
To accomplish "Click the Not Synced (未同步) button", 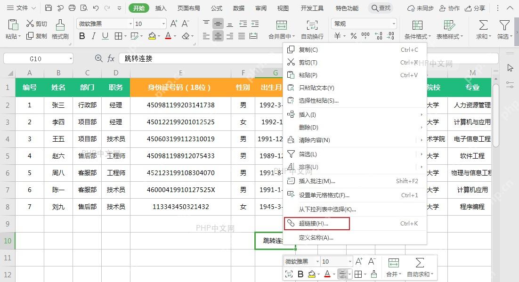I will tap(421, 8).
